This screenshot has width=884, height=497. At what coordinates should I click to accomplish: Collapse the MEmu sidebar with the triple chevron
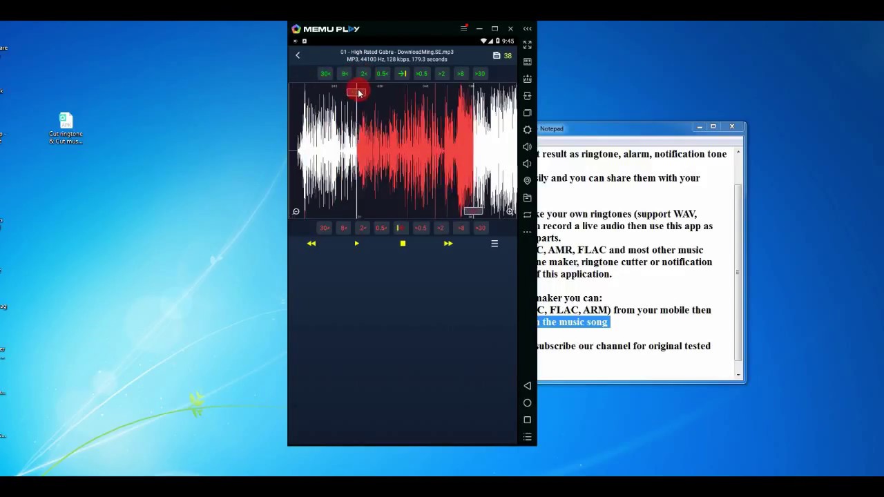pyautogui.click(x=528, y=29)
